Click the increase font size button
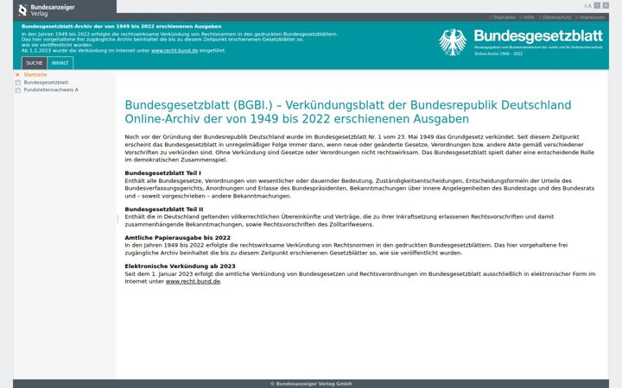622x388 pixels. (606, 5)
